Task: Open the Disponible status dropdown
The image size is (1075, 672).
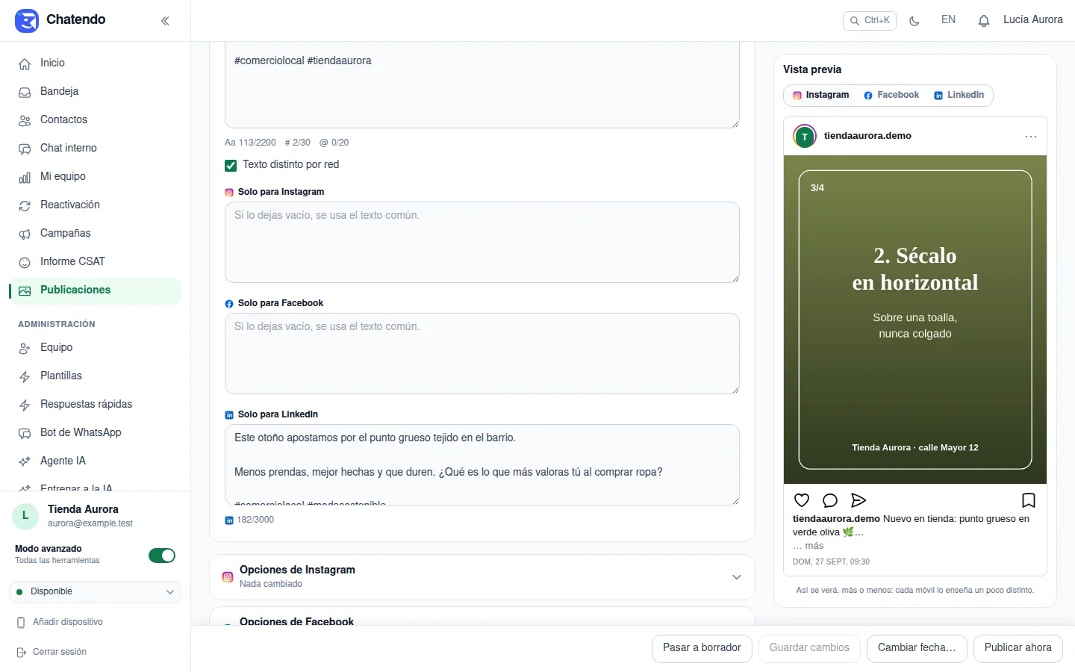Action: click(x=95, y=592)
